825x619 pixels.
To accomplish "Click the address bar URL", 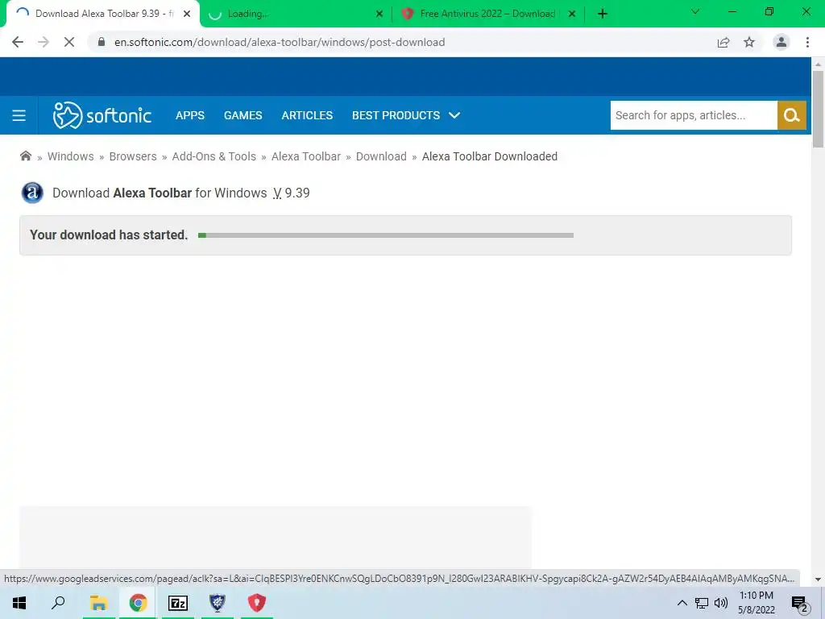I will (x=280, y=42).
